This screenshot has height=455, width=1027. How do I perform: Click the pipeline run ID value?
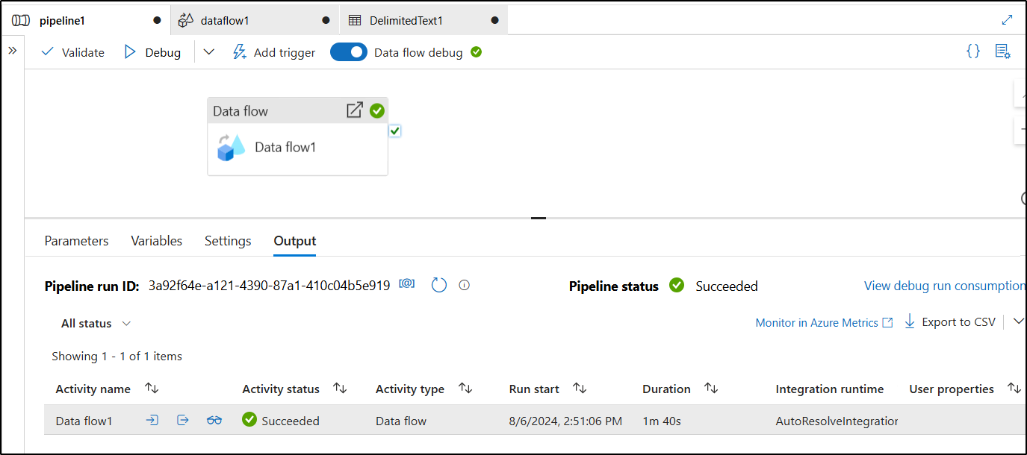coord(269,286)
